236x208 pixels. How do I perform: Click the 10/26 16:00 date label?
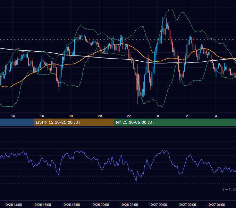point(42,205)
